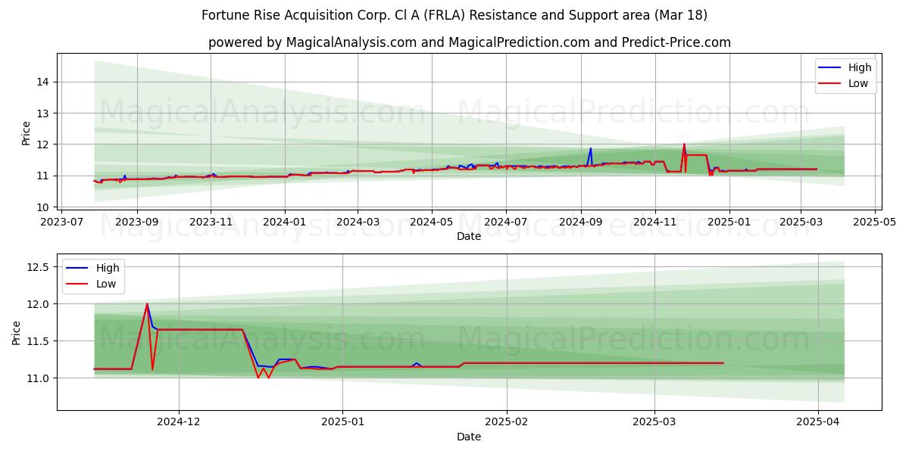909x454 pixels.
Task: Click the '2024-11' tick label
Action: point(654,222)
